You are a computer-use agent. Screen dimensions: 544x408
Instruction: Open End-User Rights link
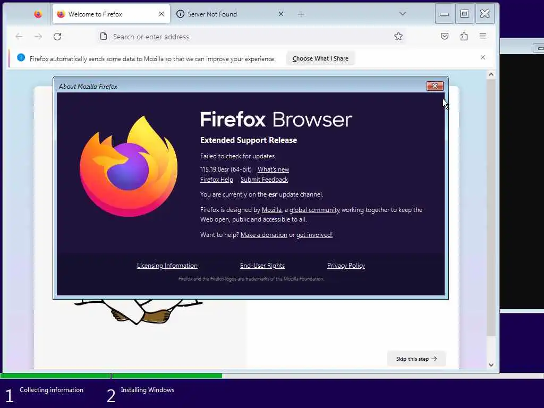(x=262, y=266)
